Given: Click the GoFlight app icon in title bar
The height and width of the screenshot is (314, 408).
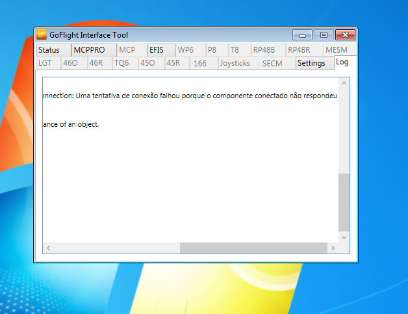Looking at the screenshot, I should (42, 35).
